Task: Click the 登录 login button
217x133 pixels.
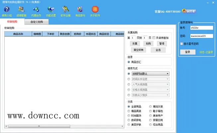Action: pos(188,52)
